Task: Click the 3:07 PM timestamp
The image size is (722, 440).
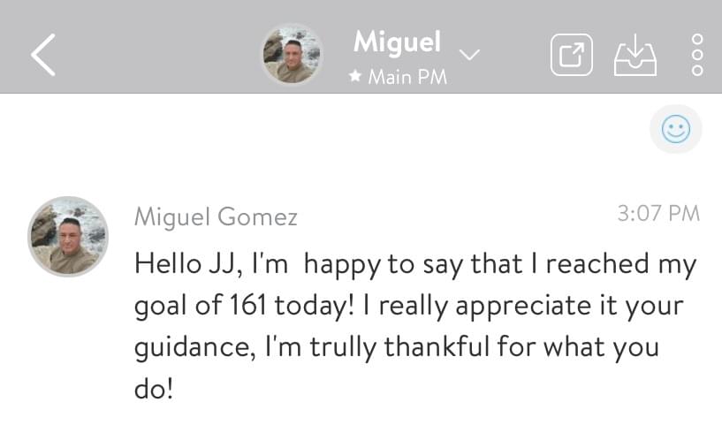Action: (x=657, y=213)
